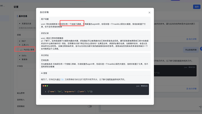Expand the Skills group arrow
The height and width of the screenshot is (114, 202).
pyautogui.click(x=20, y=56)
